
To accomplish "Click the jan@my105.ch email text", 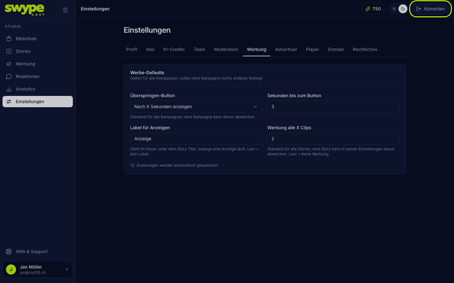I will click(33, 273).
